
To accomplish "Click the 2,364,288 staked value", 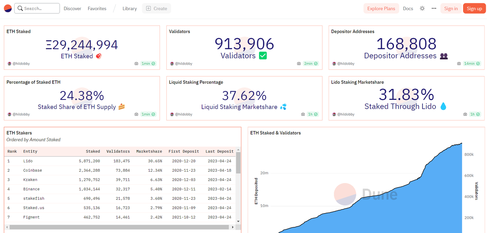I will coord(89,170).
